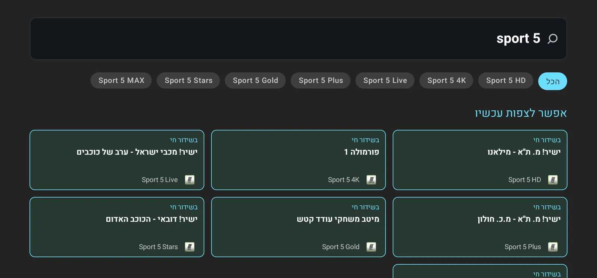Click the heading אפשר לצפות עכשיו
The image size is (597, 278).
521,113
